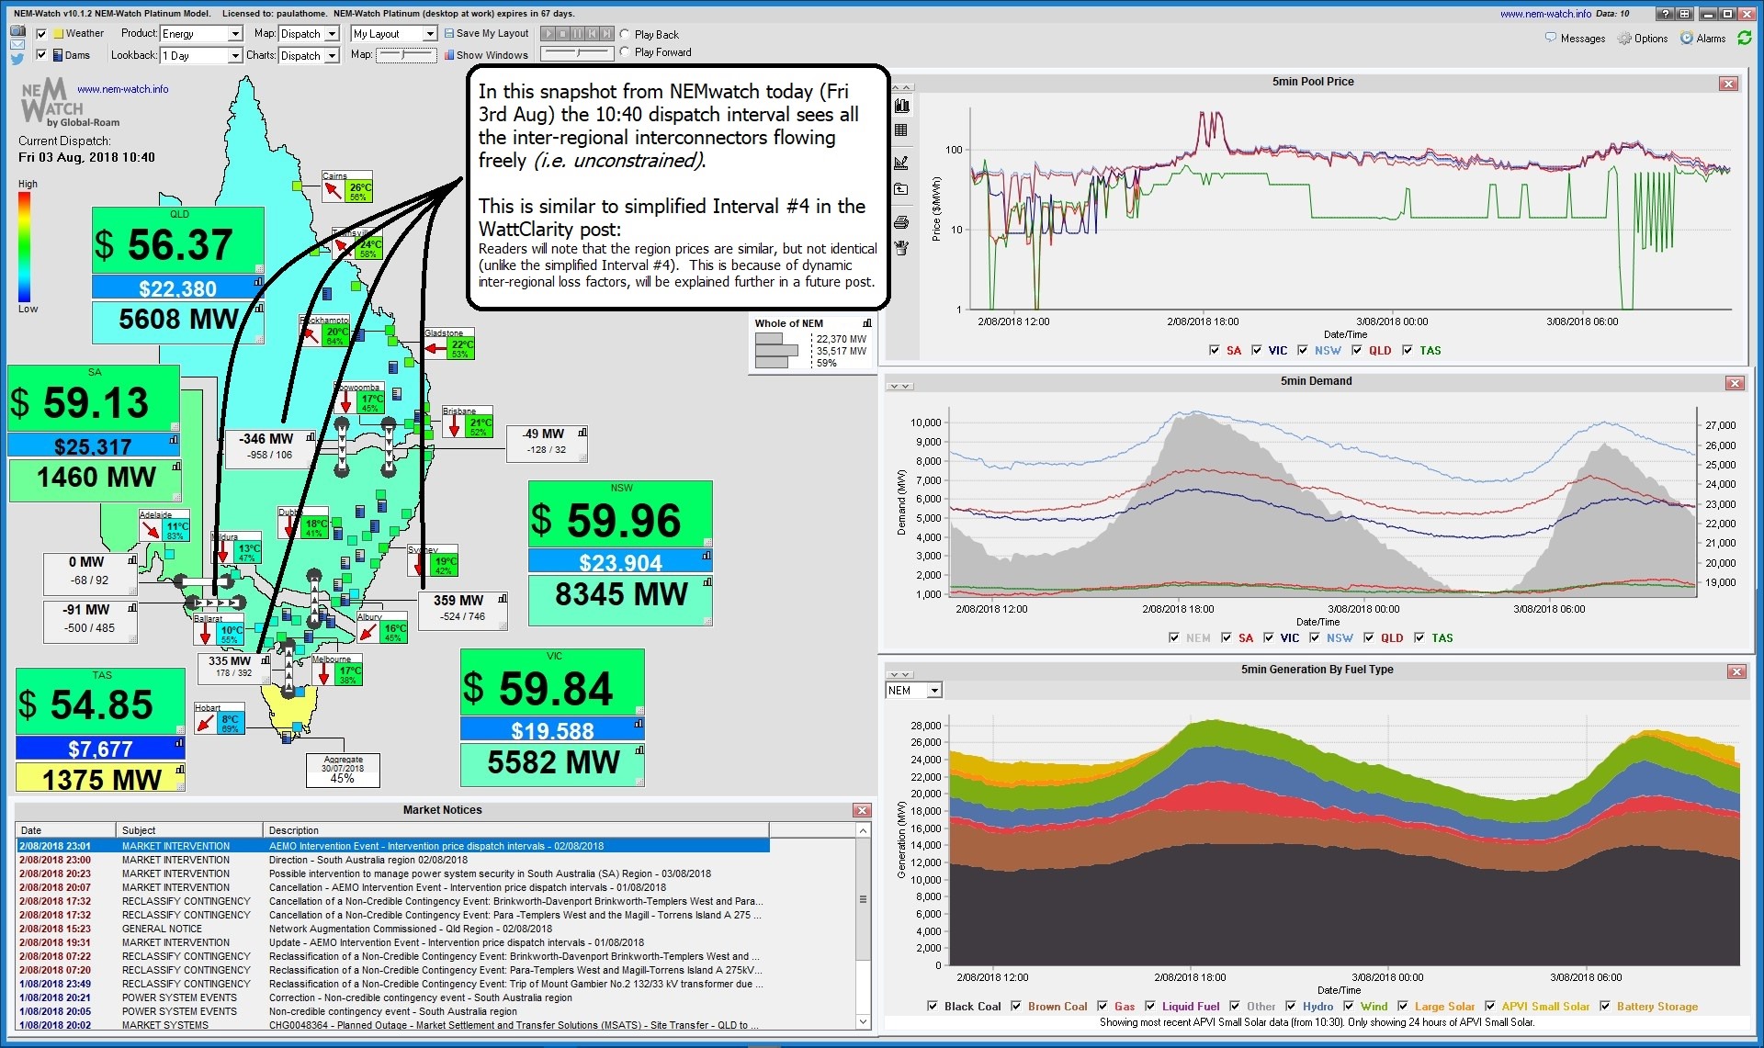Image resolution: width=1764 pixels, height=1048 pixels.
Task: Click the print icon beside price chart
Action: tap(901, 222)
